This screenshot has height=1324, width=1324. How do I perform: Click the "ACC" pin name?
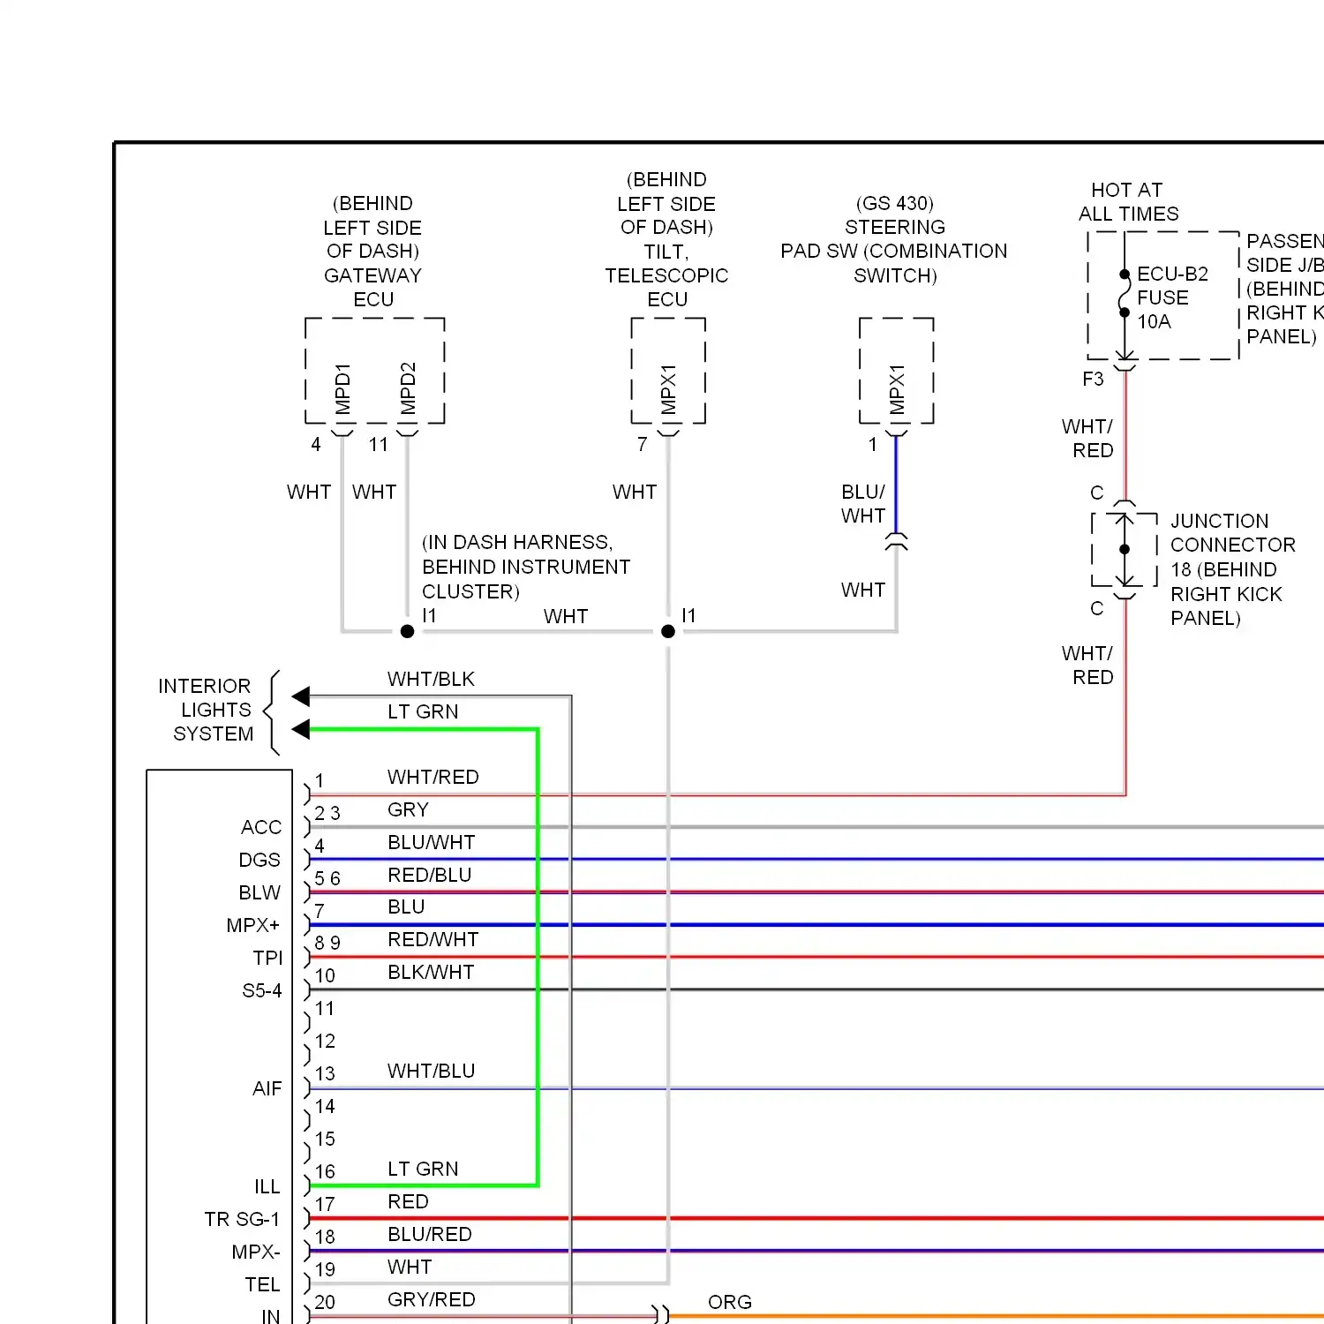pyautogui.click(x=261, y=827)
